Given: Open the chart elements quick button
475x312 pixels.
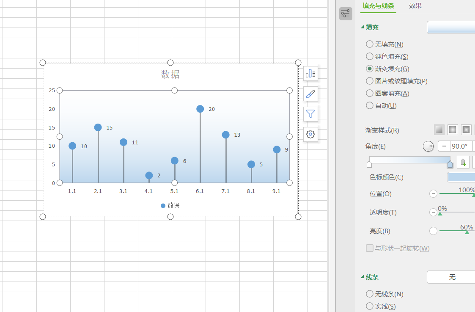Looking at the screenshot, I should (310, 74).
